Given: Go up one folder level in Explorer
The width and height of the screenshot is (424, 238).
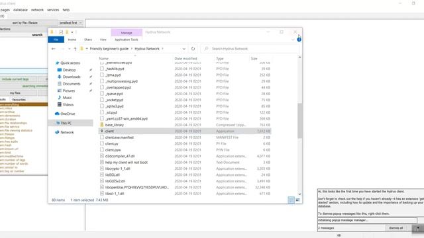Looking at the screenshot, I should [75, 49].
